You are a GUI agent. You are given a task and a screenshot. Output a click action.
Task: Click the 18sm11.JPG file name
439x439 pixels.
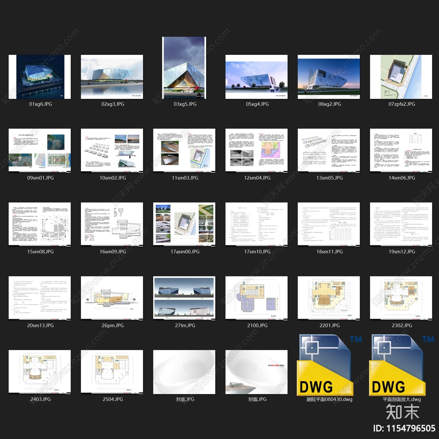click(330, 252)
